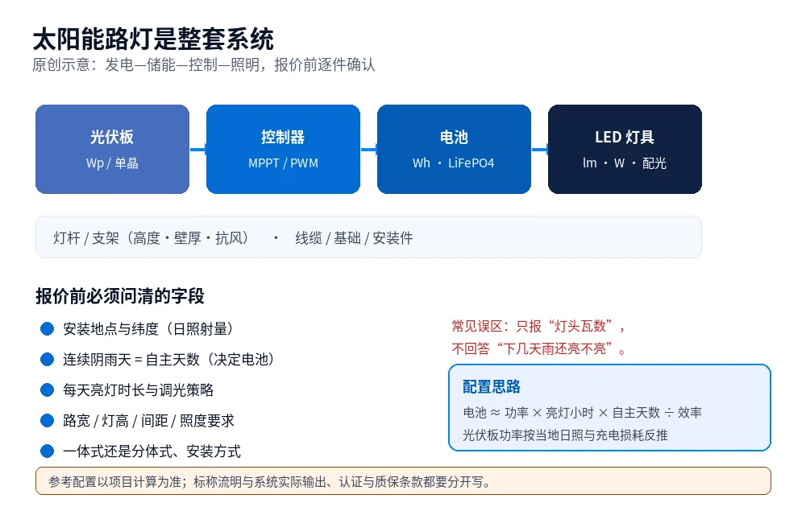
Task: Click the 光伏板 Wp / 单晶 box
Action: click(x=112, y=149)
